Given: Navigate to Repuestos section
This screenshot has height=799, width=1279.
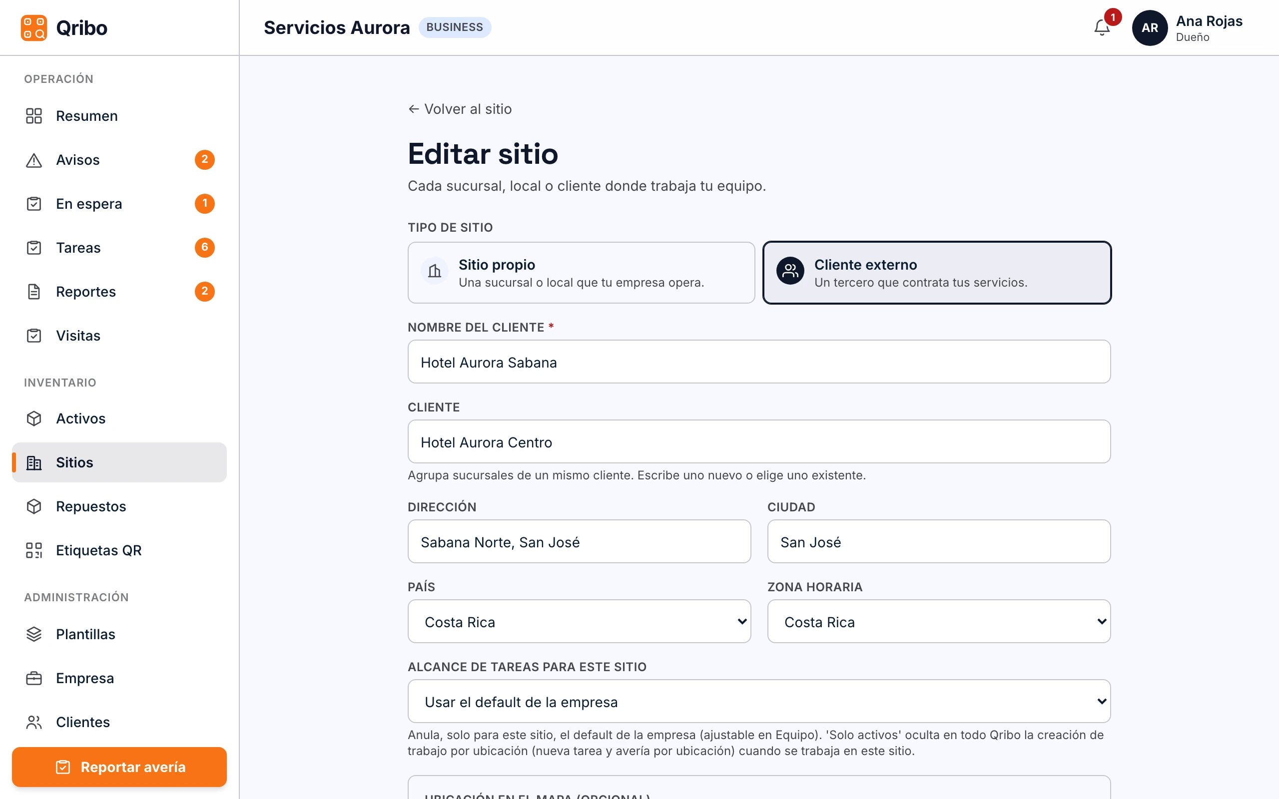Looking at the screenshot, I should click(x=119, y=506).
